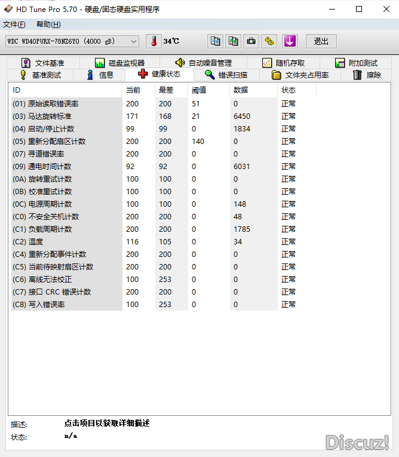Select row (C8) 写入错误率

tap(164, 304)
